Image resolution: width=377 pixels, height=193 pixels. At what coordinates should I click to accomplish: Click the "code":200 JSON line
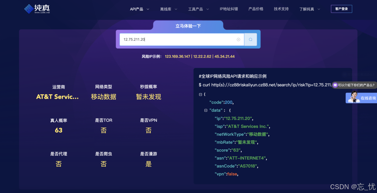click(221, 102)
